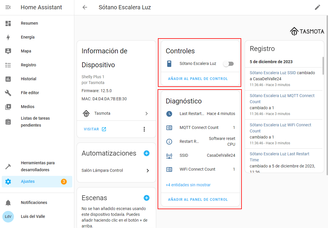Toggle the Sótano Escalera Luz switch
Viewport: 328px width, 228px height.
click(x=228, y=64)
